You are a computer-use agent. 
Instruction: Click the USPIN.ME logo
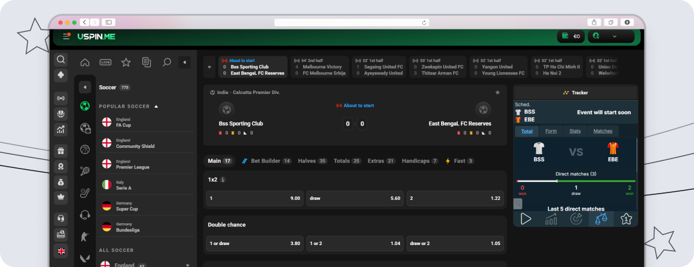(x=96, y=37)
